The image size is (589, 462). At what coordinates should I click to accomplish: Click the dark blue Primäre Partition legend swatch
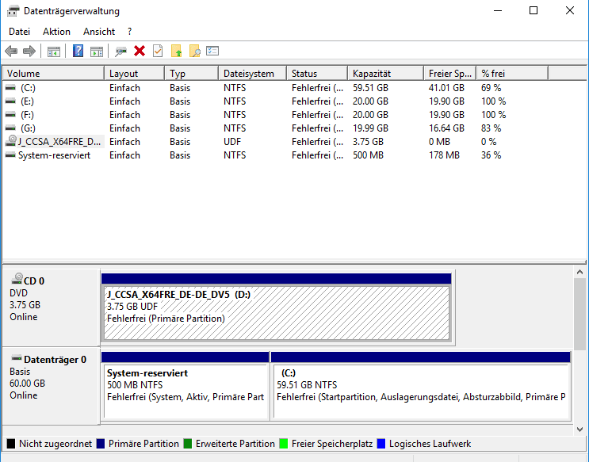click(101, 444)
